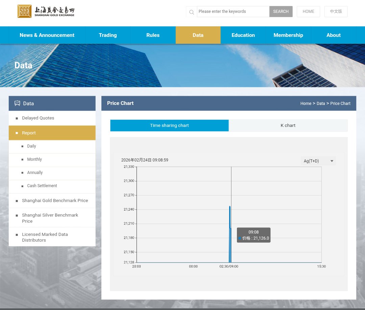Click the price tooltip showing 21,126.0
Screen dimensions: 365x310
(x=253, y=235)
